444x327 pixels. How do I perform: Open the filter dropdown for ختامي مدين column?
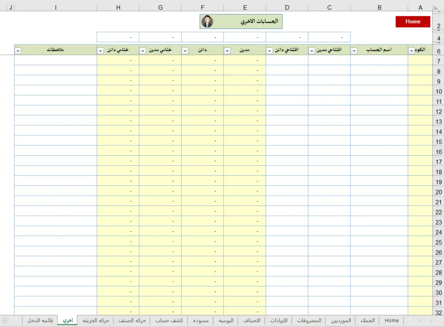tap(143, 51)
